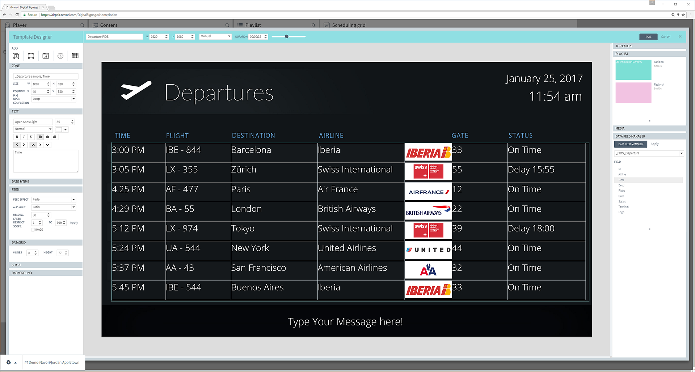Select the bottom vertical alignment arrow
Image resolution: width=695 pixels, height=372 pixels.
click(x=47, y=145)
